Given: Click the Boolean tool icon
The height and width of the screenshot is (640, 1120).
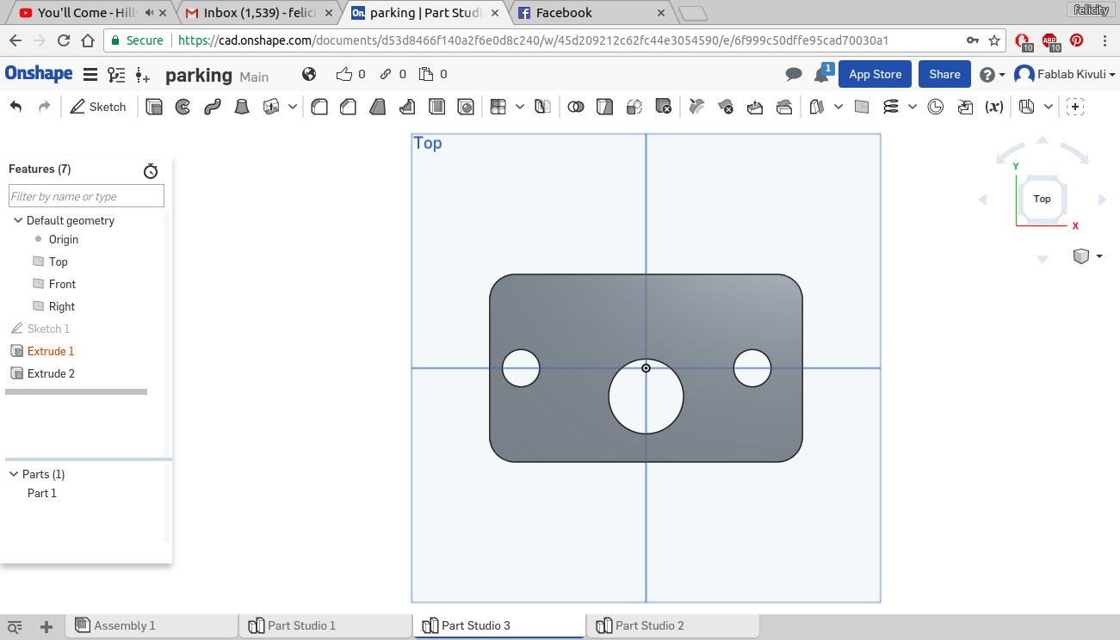Looking at the screenshot, I should click(x=576, y=107).
